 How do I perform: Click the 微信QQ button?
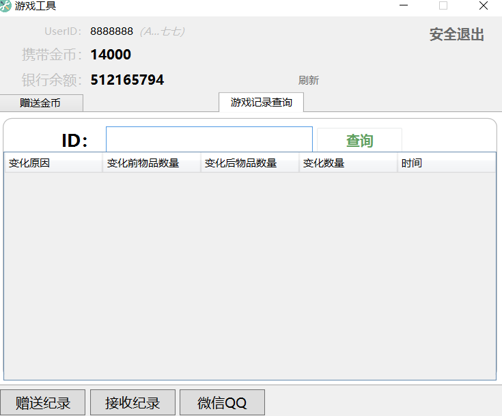[222, 402]
